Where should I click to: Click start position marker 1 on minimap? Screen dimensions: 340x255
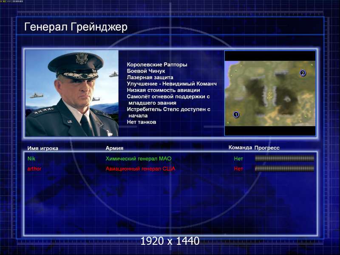pyautogui.click(x=236, y=114)
